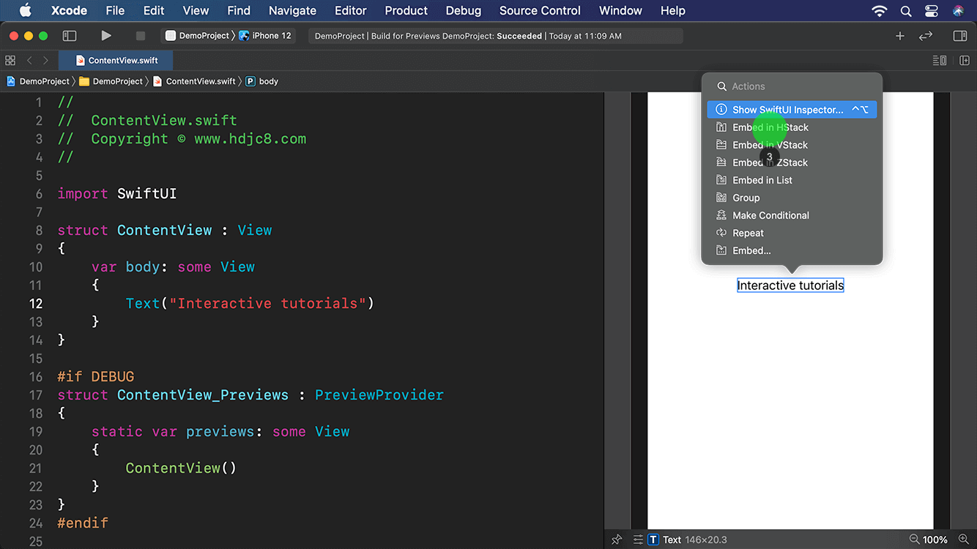Open the View menu
The height and width of the screenshot is (549, 977).
click(x=196, y=10)
